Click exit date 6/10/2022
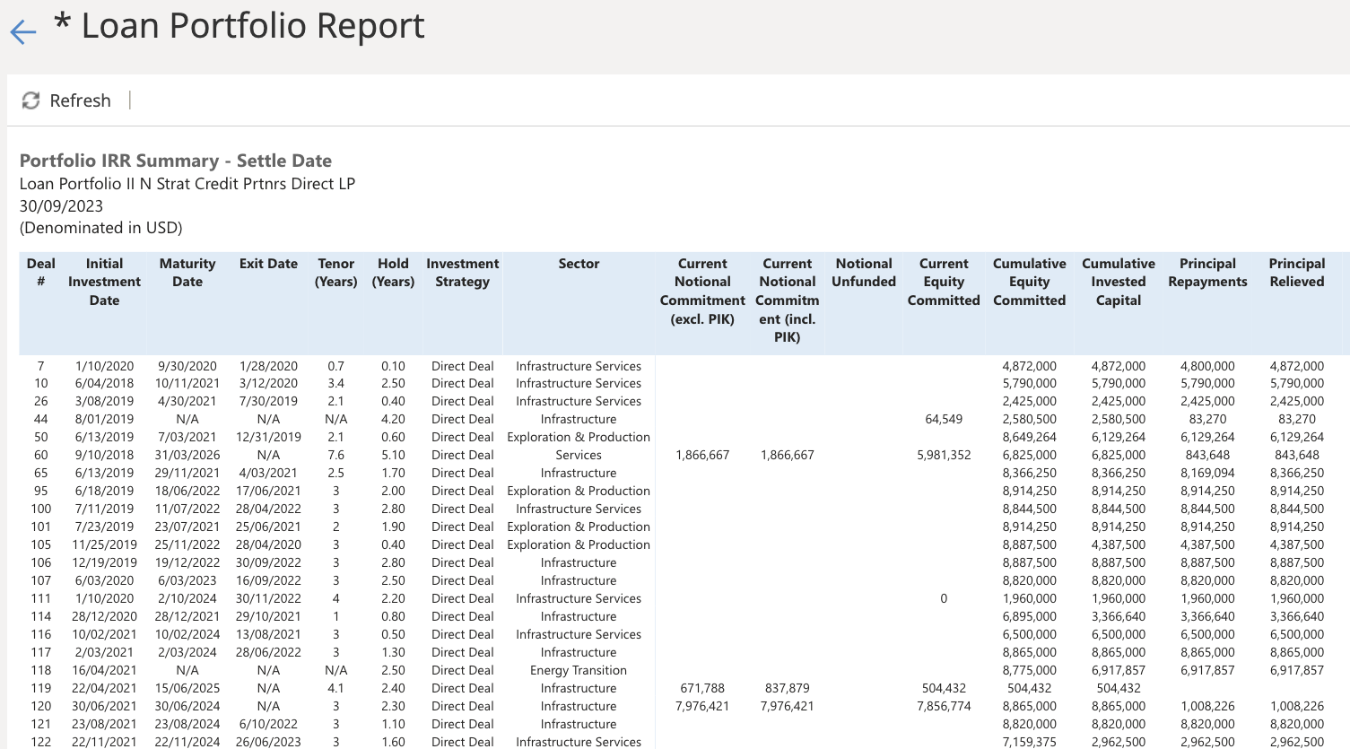This screenshot has width=1350, height=749. click(268, 724)
